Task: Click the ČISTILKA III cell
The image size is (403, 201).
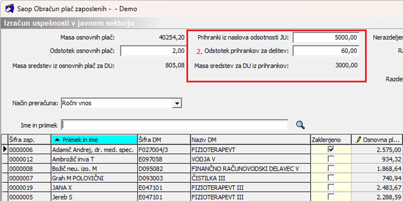Action: (250, 178)
